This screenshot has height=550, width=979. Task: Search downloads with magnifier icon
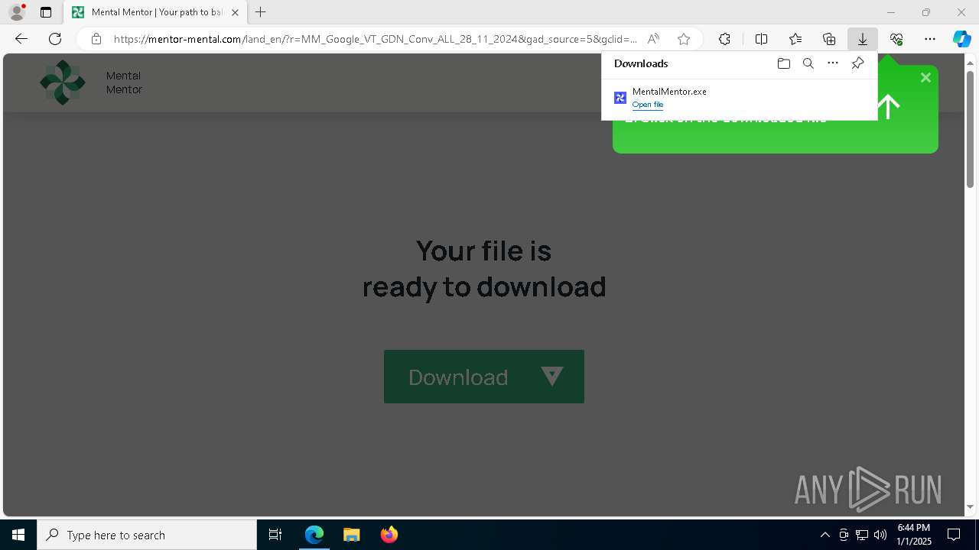click(x=808, y=63)
